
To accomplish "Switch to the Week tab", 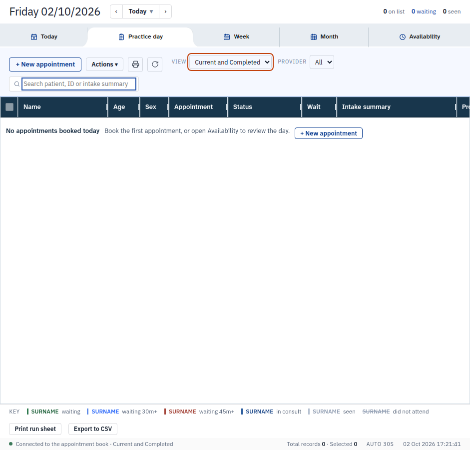I will point(236,36).
